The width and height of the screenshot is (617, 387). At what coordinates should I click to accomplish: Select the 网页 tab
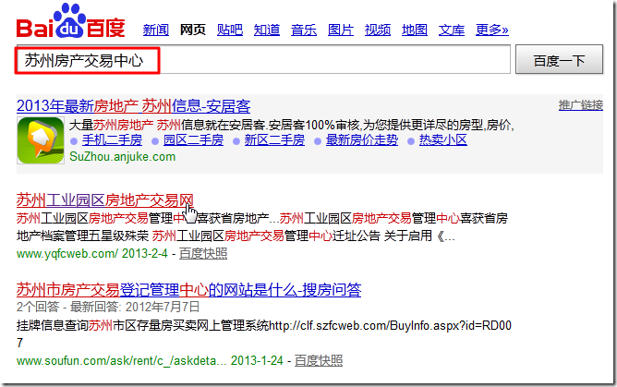click(x=193, y=30)
